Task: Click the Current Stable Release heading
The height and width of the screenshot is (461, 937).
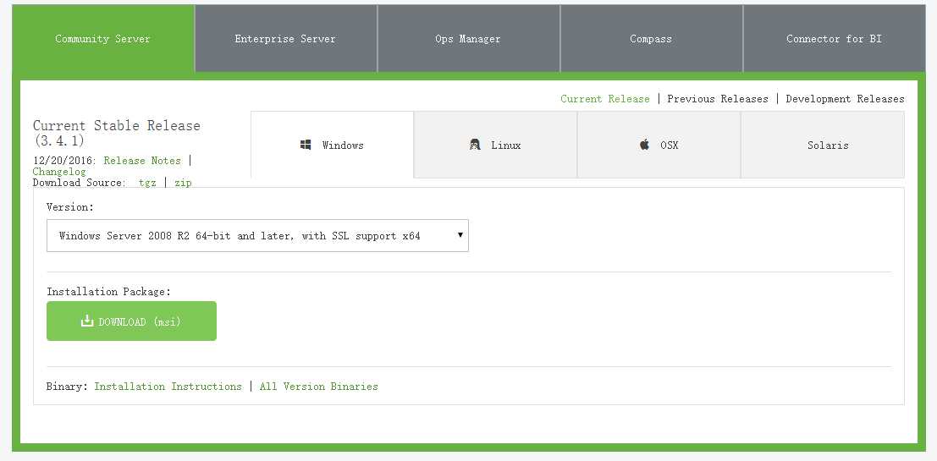Action: click(x=117, y=133)
